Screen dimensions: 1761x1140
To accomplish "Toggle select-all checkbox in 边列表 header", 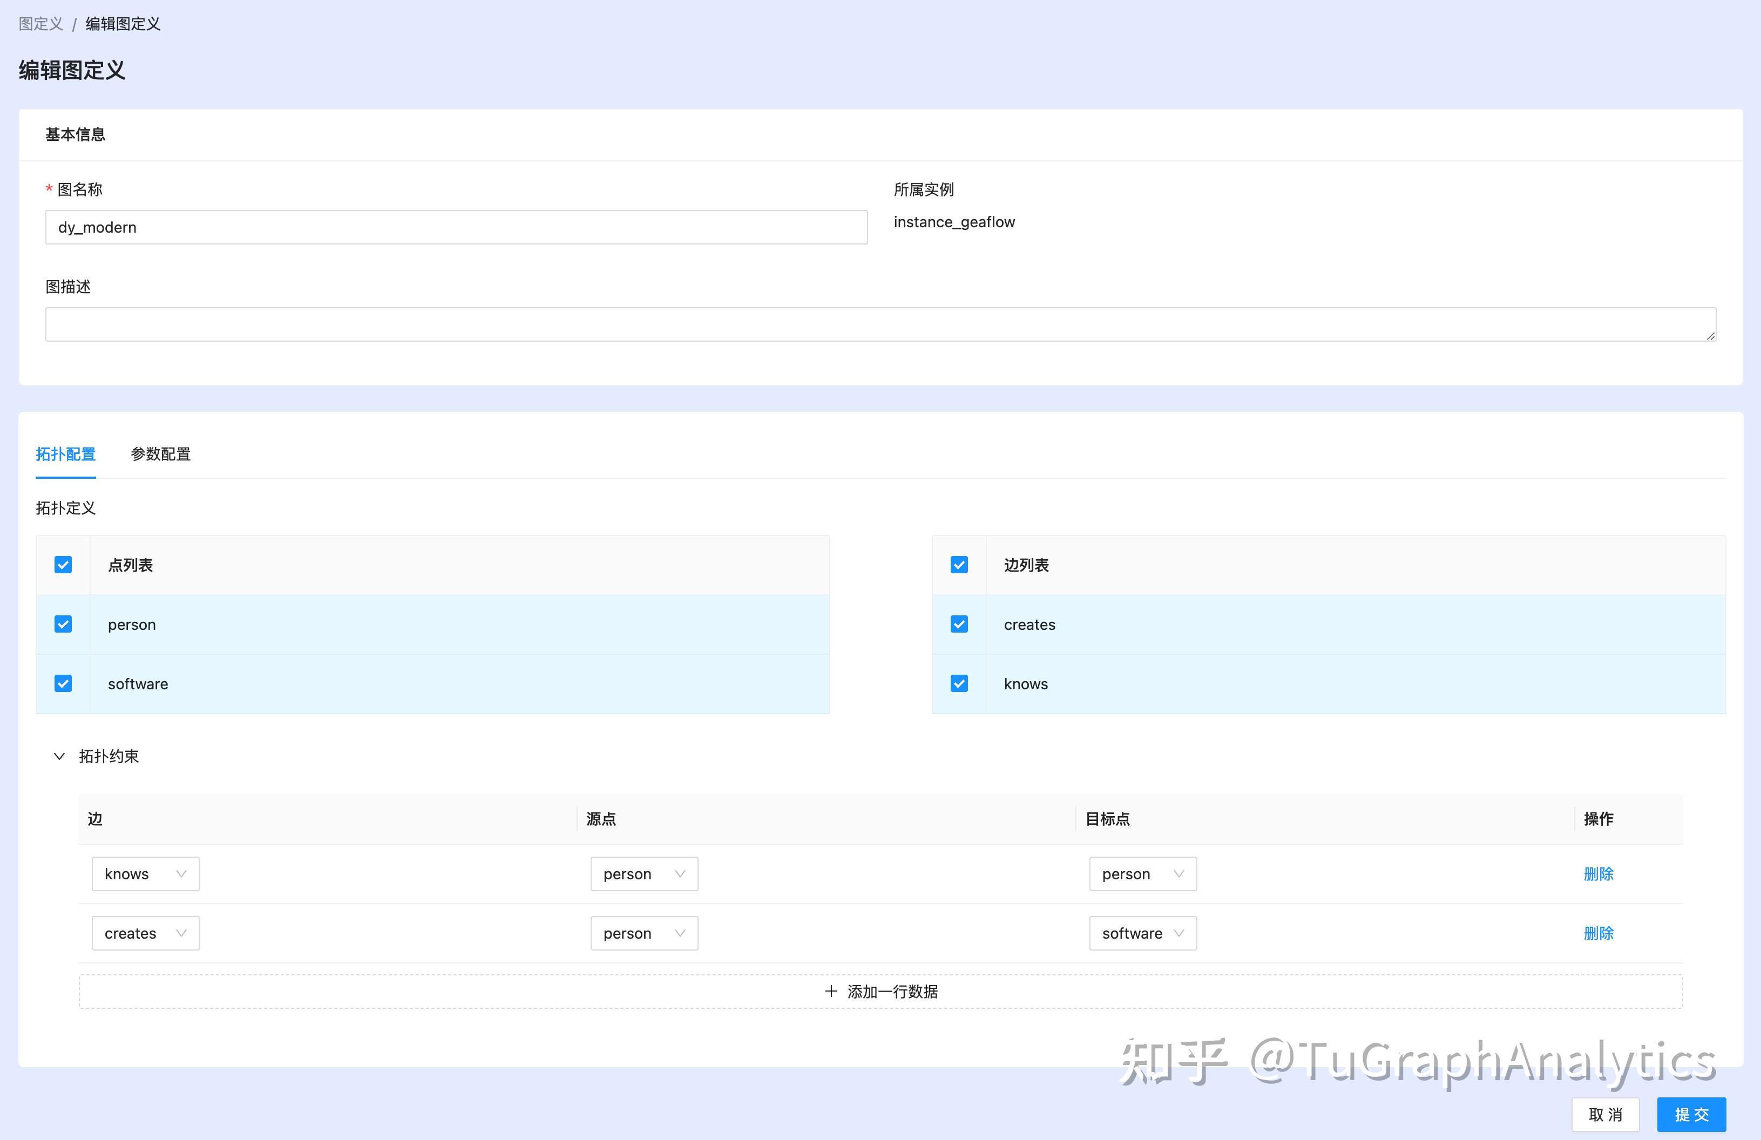I will [x=959, y=565].
